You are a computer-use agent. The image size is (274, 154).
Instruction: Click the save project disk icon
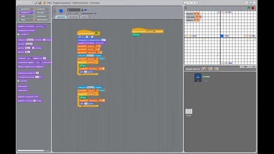pos(40,3)
